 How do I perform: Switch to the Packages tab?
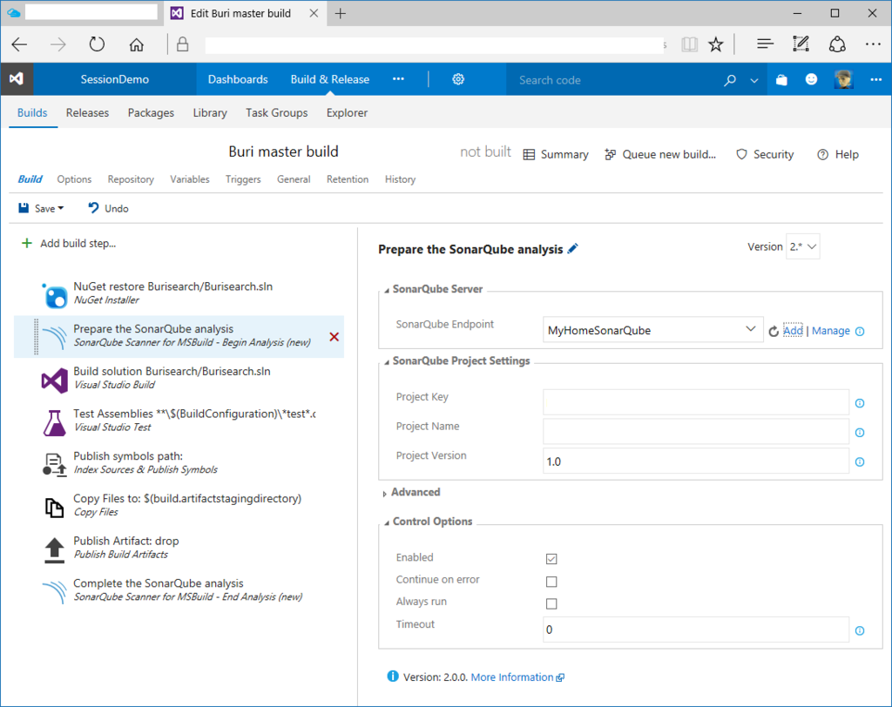pos(151,112)
